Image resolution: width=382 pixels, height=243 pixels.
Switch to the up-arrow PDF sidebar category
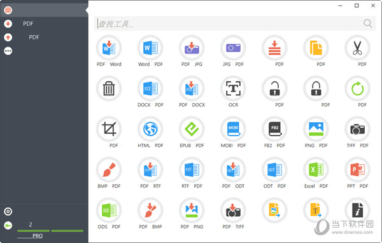point(44,38)
